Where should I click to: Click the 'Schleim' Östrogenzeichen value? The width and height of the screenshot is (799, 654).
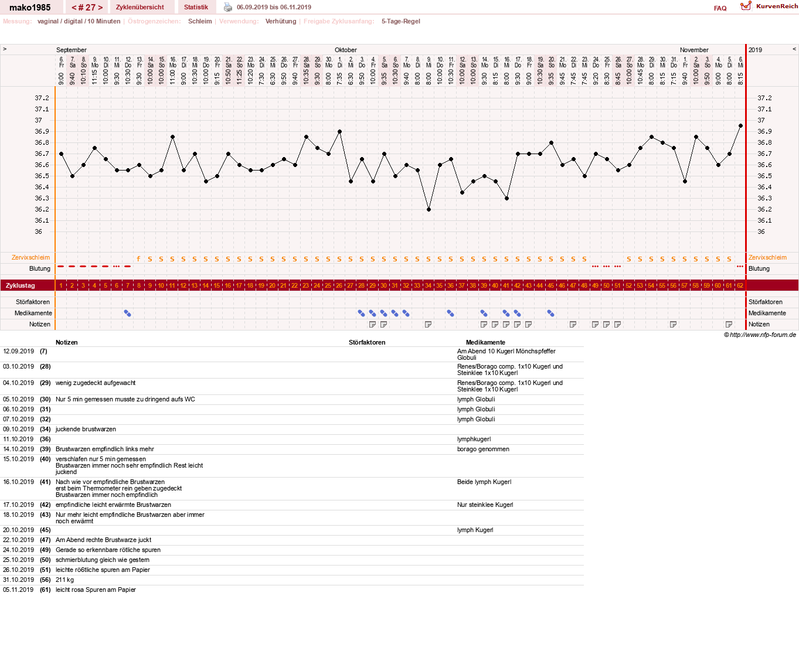pos(200,21)
